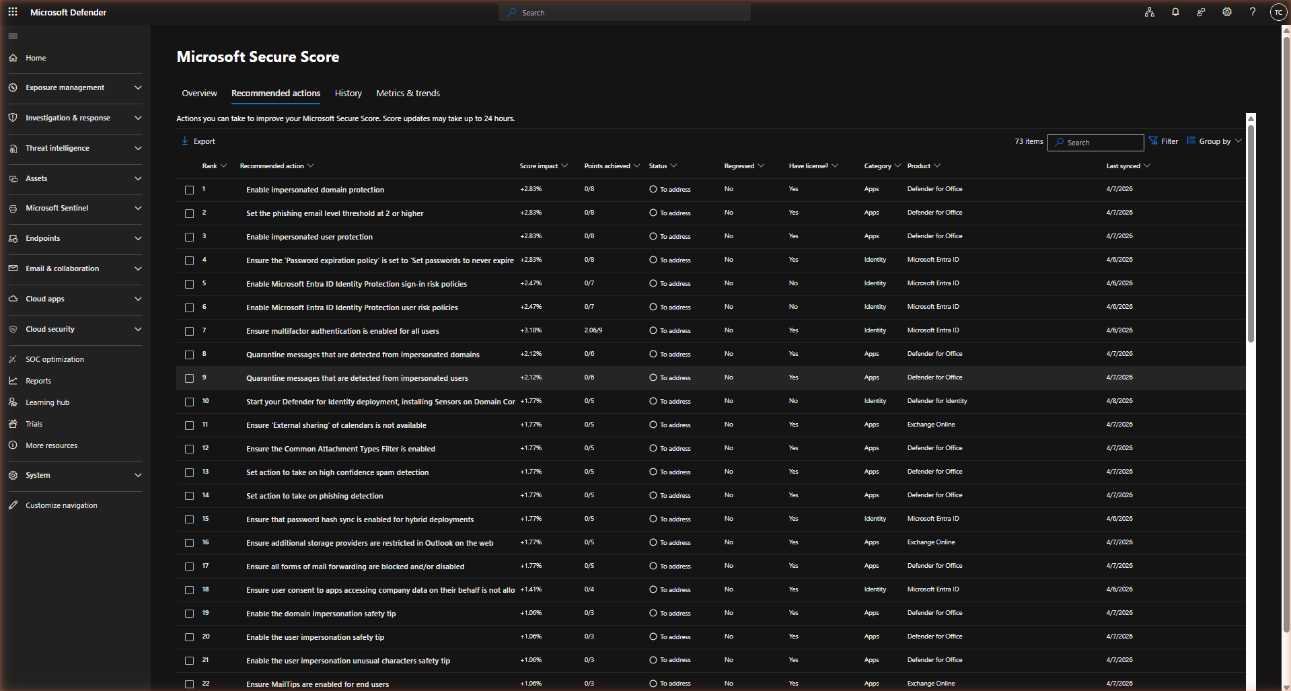Sort by the Score impact column
Screen dimensions: 1291x691
pyautogui.click(x=544, y=166)
